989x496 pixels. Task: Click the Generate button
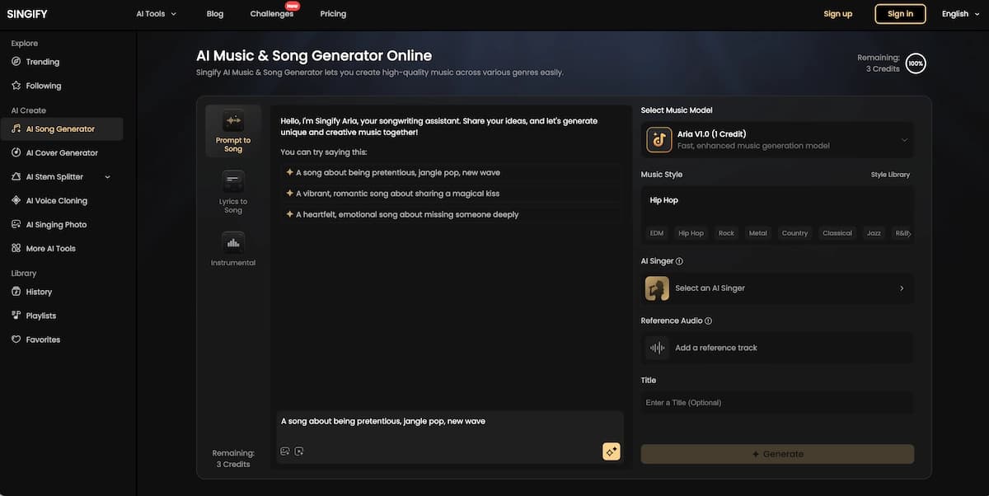777,454
